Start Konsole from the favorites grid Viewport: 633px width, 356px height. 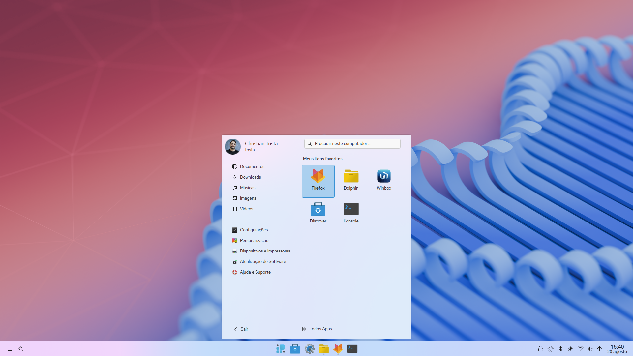click(x=351, y=209)
